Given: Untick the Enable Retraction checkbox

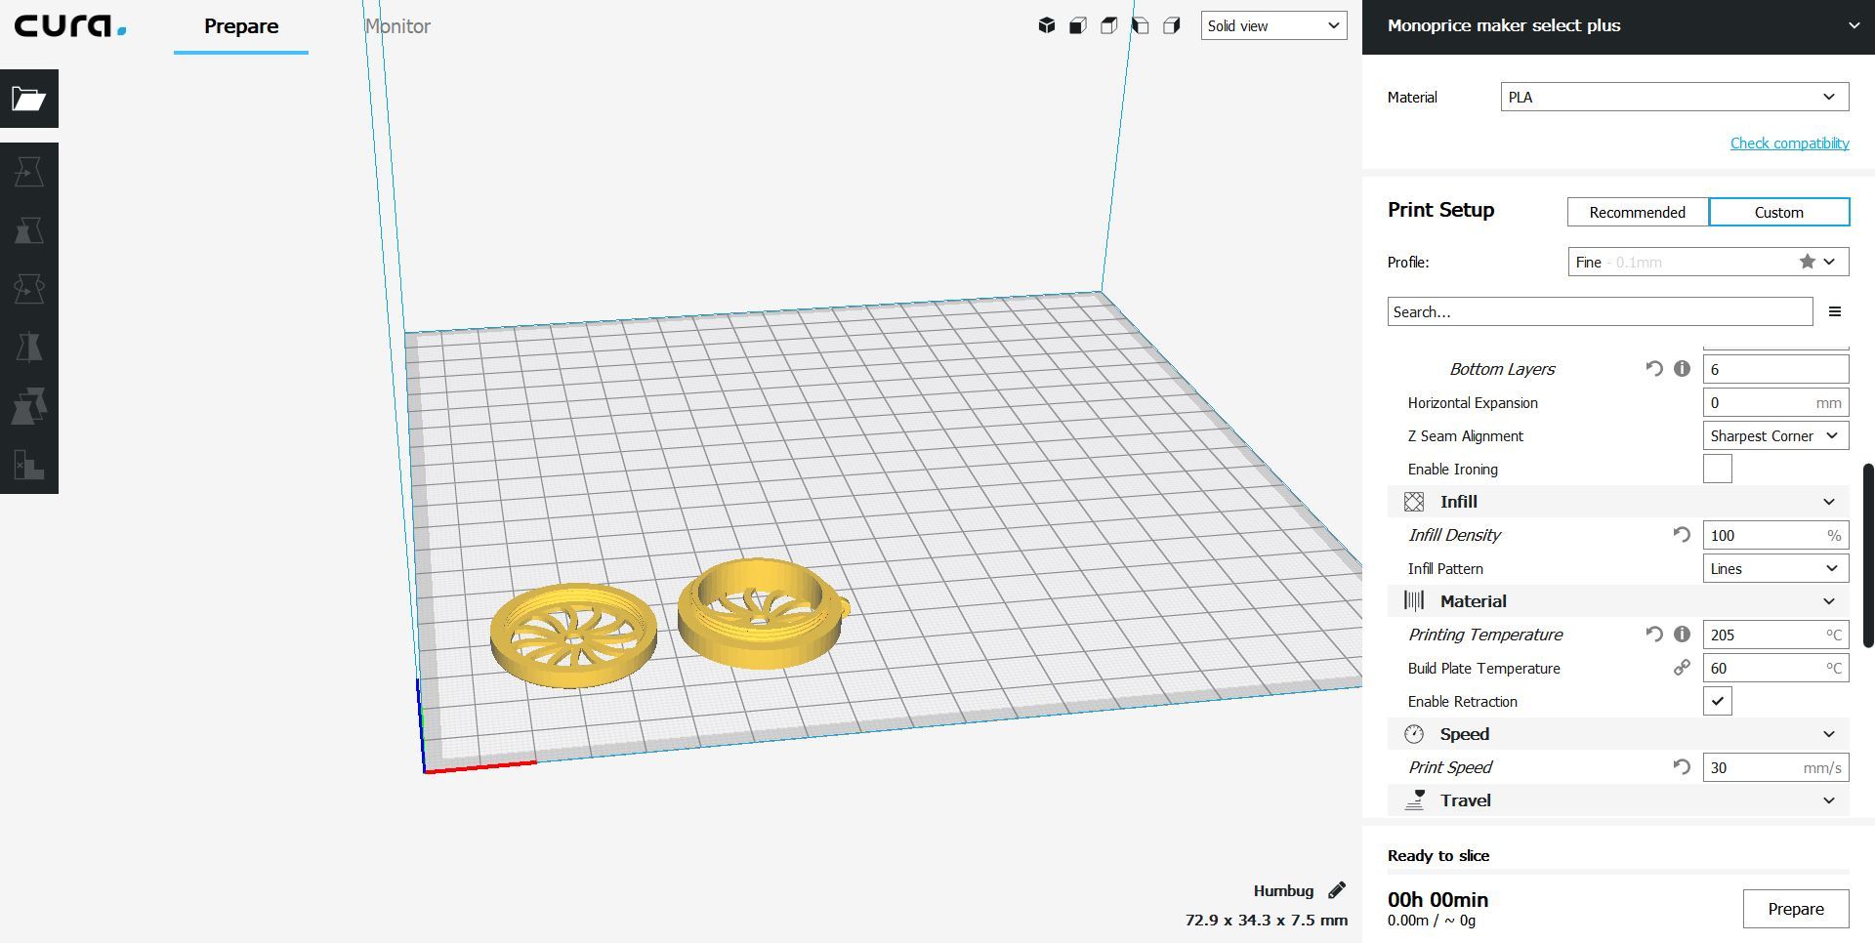Looking at the screenshot, I should pos(1718,701).
